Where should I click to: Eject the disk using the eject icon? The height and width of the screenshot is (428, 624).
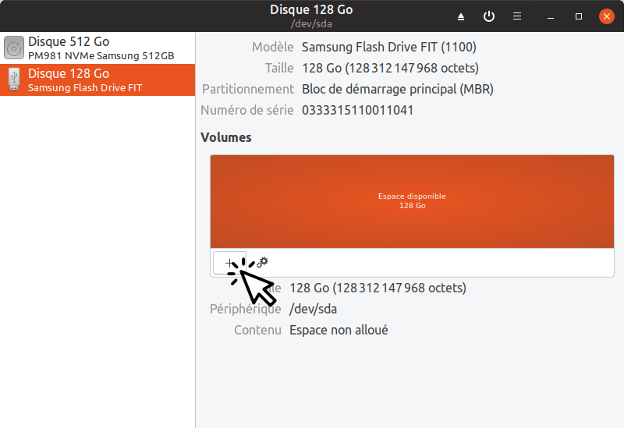point(461,16)
